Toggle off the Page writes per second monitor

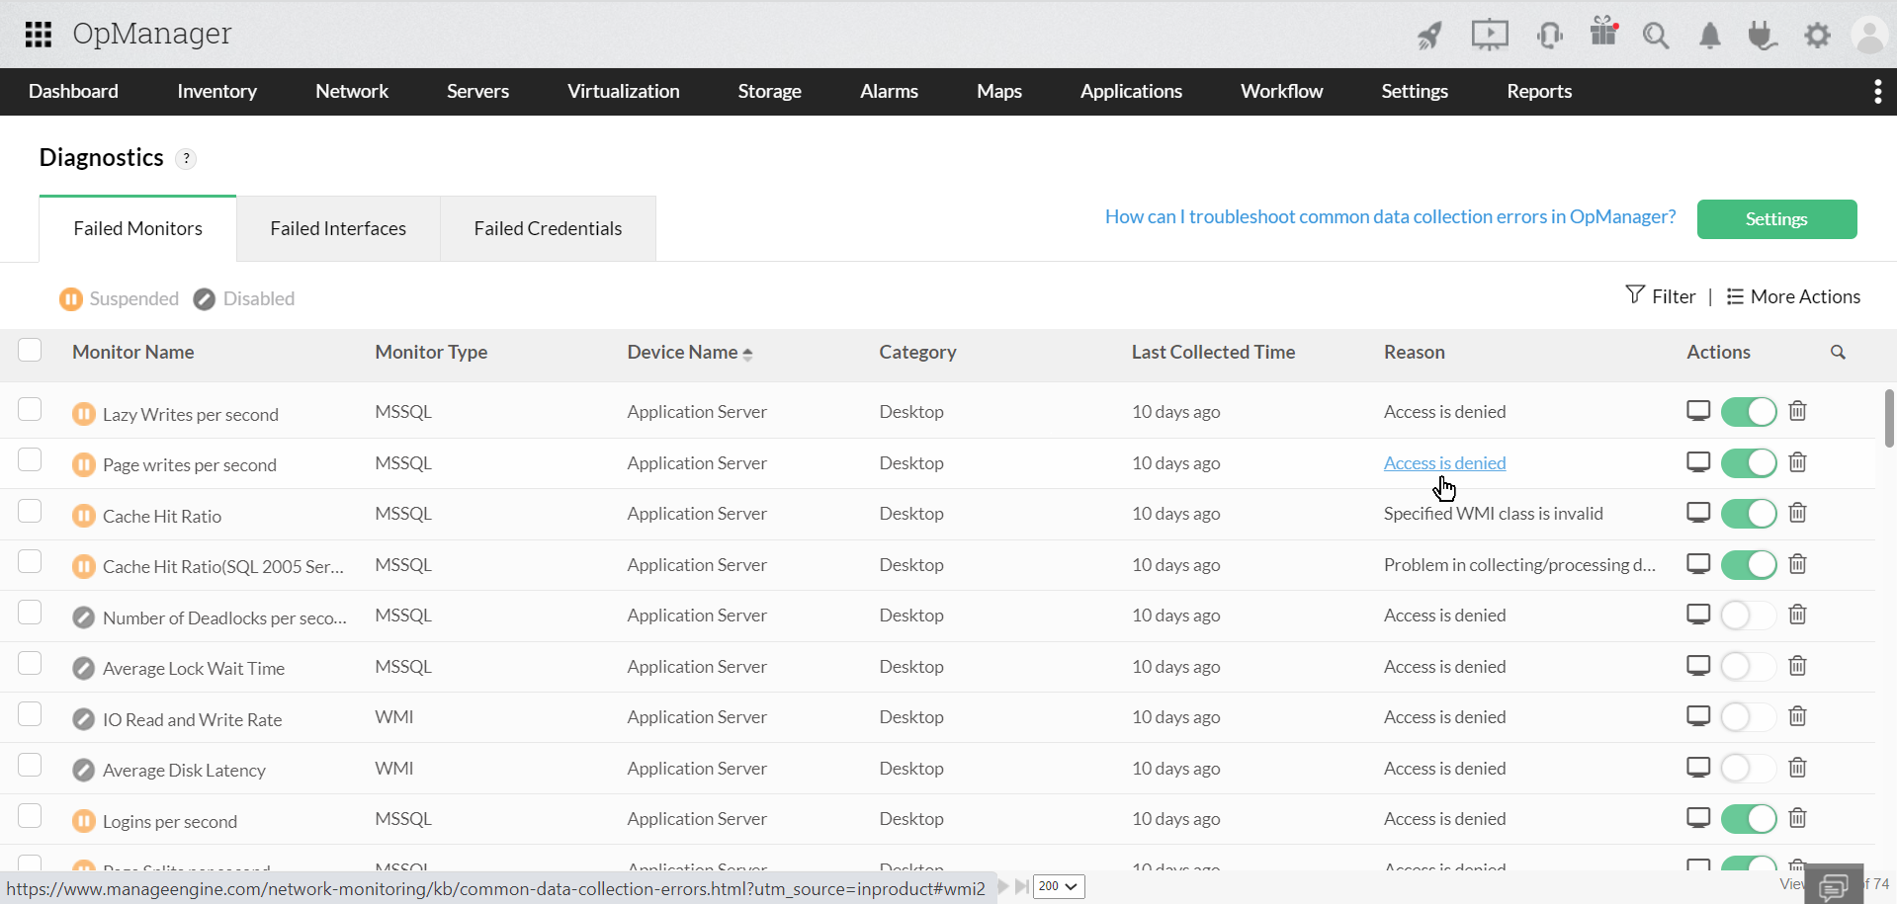[1749, 462]
